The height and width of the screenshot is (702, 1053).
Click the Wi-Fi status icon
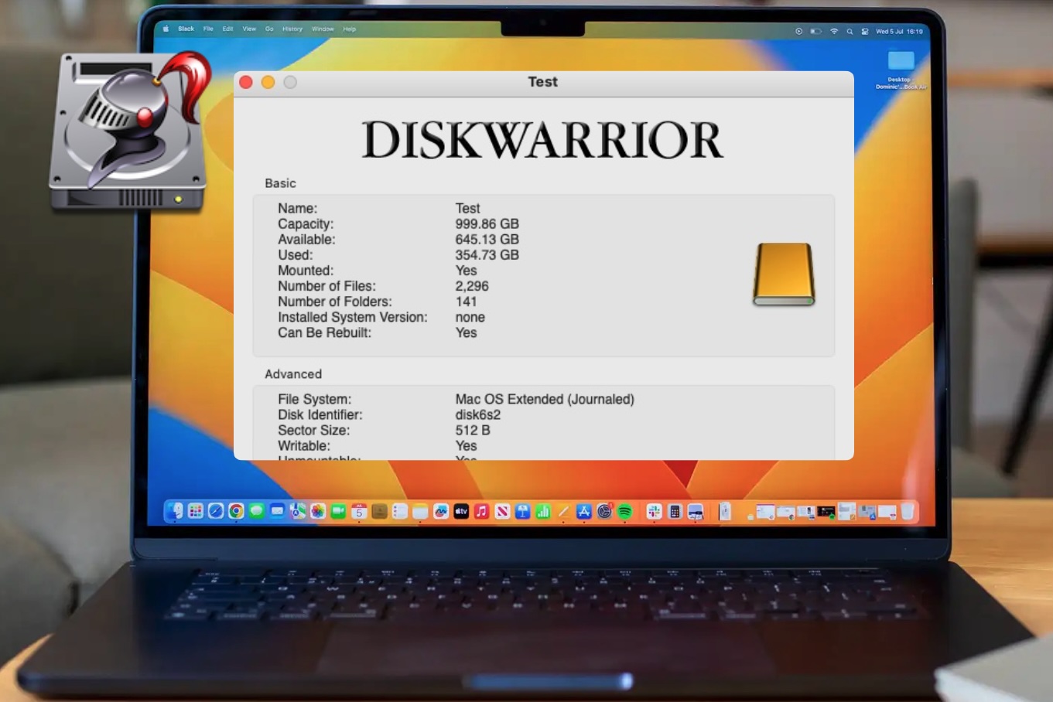(x=834, y=32)
